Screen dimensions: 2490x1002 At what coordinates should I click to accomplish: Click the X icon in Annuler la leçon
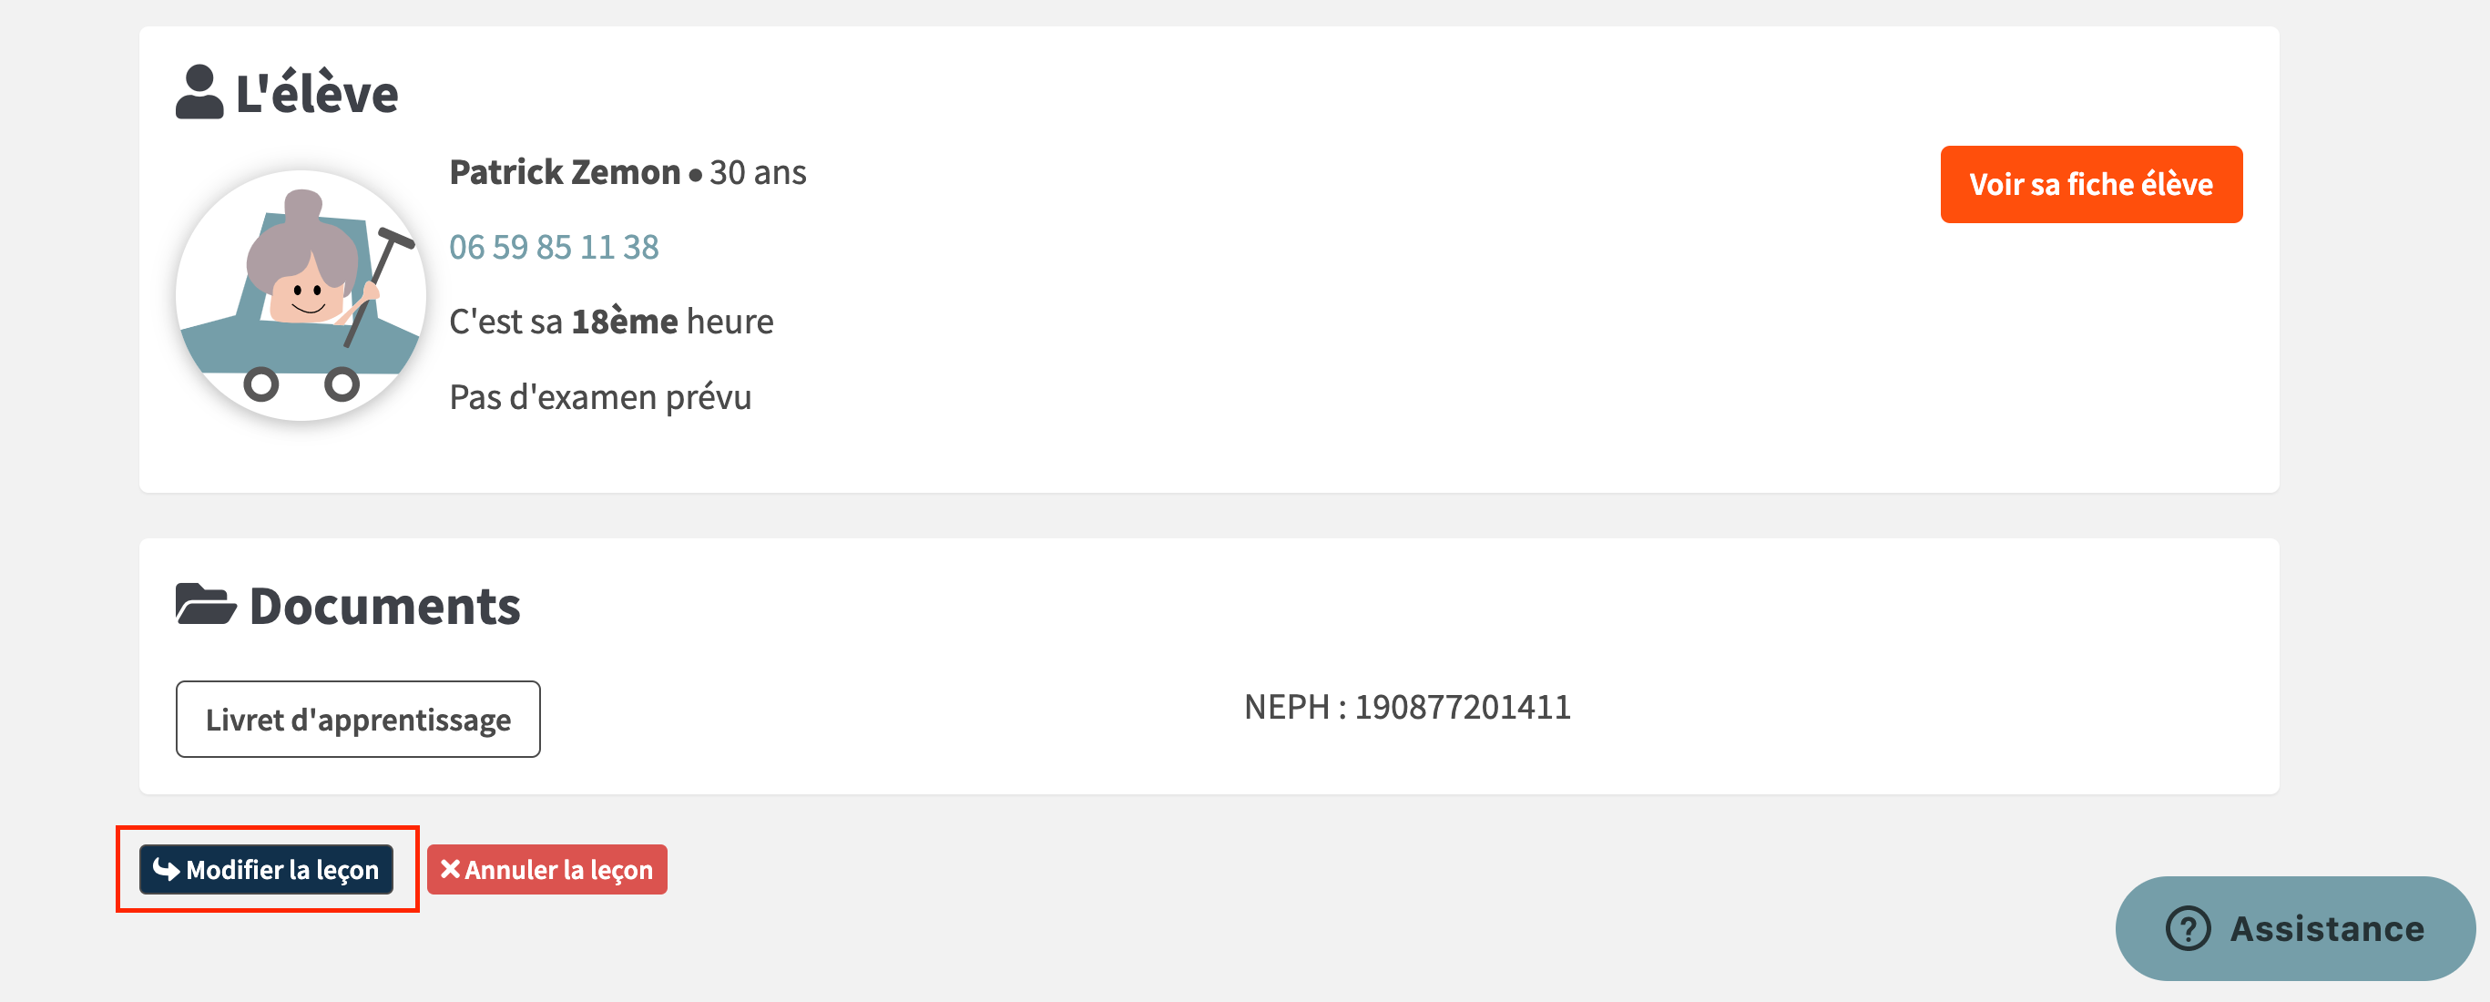(450, 868)
